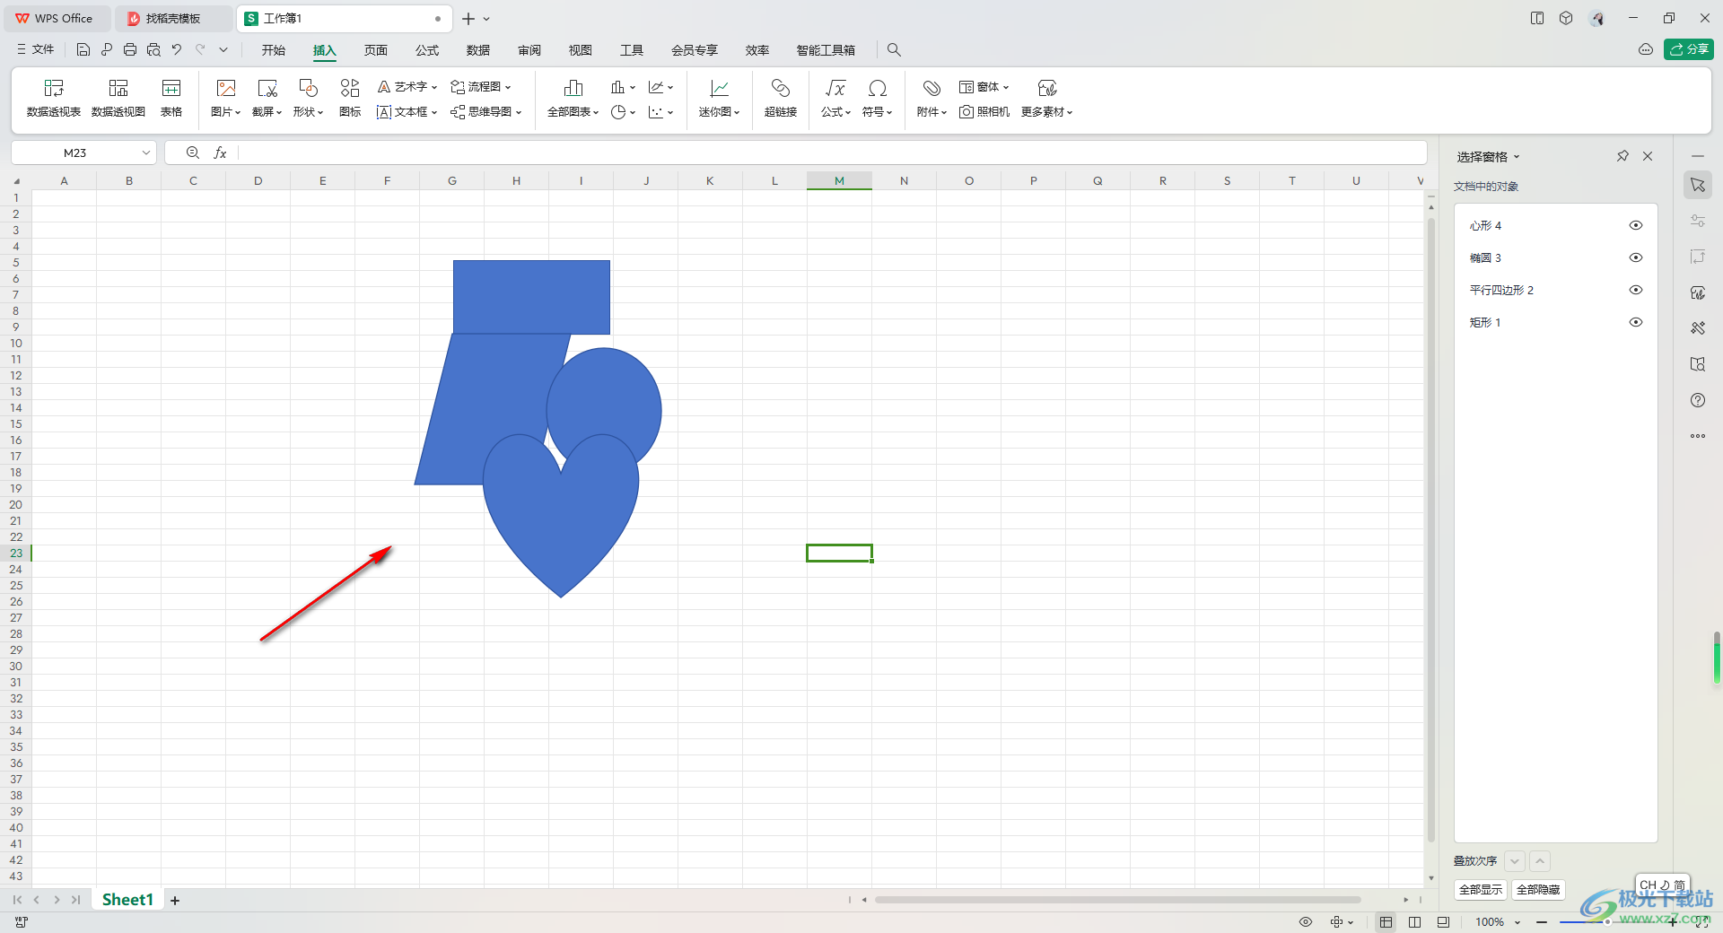This screenshot has height=933, width=1723.
Task: Open the 符号 symbol picker
Action: (878, 99)
